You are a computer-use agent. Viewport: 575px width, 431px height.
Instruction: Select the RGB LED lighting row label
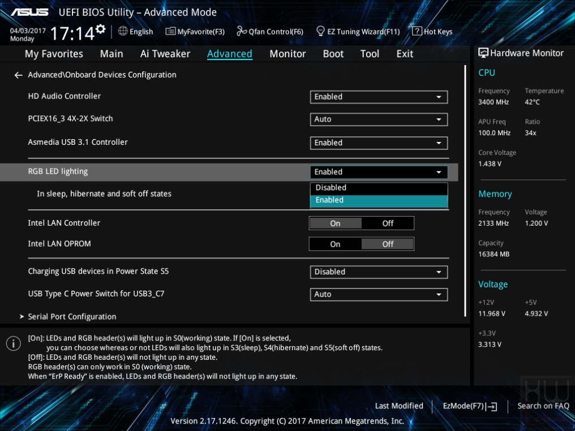click(58, 171)
